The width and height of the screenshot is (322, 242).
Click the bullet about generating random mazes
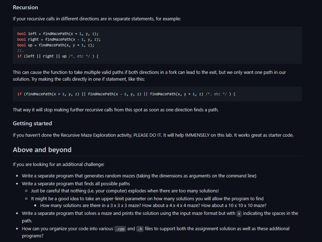tap(139, 176)
